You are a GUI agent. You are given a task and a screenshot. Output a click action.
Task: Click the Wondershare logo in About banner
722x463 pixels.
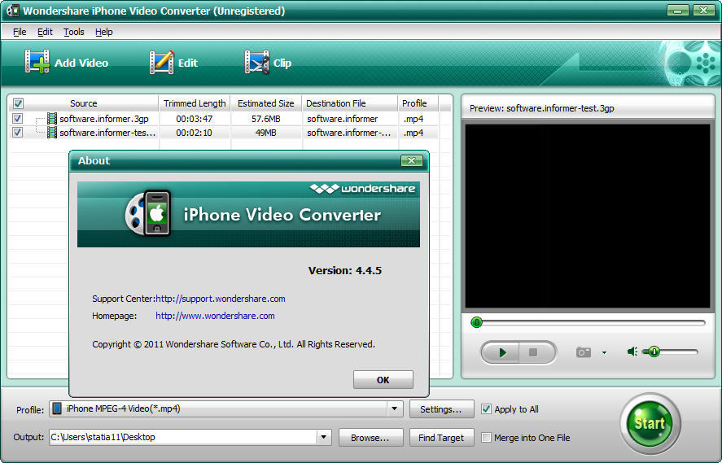(x=362, y=188)
